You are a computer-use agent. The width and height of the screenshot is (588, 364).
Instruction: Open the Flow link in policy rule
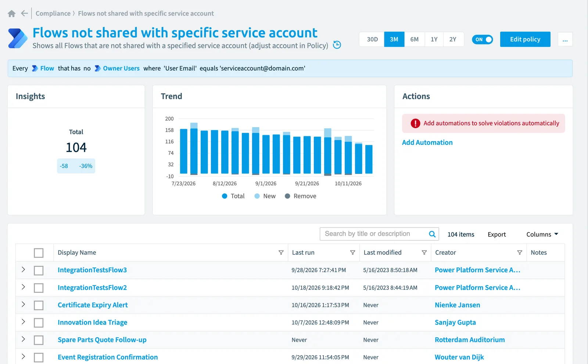[47, 68]
